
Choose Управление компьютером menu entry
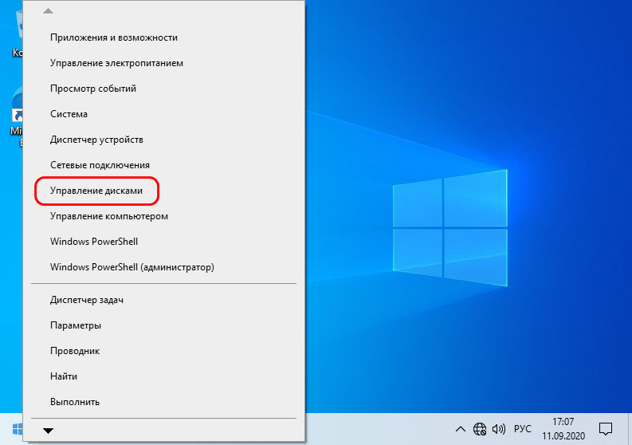[x=163, y=216]
